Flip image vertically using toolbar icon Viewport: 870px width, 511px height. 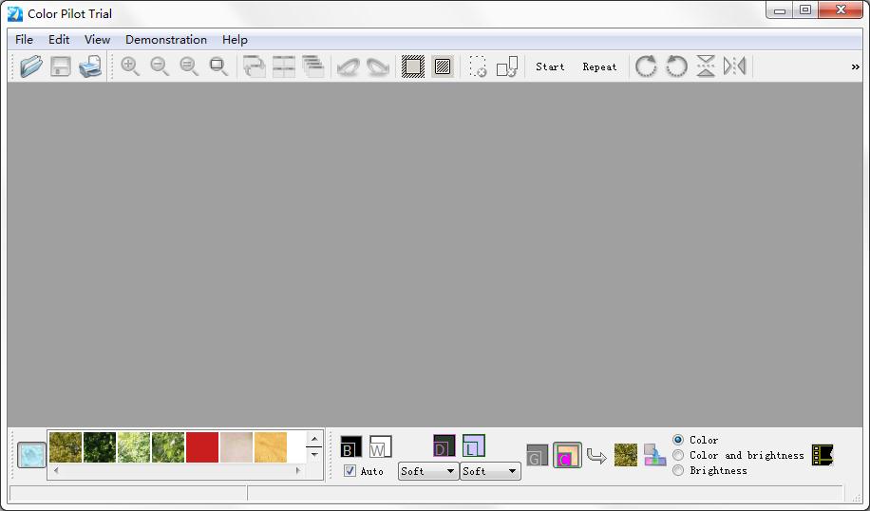706,66
